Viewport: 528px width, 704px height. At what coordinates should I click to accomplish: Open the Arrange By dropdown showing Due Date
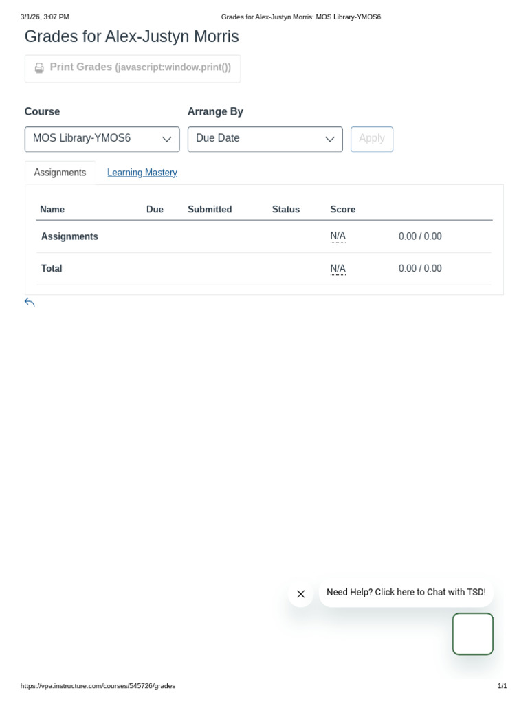(x=265, y=139)
